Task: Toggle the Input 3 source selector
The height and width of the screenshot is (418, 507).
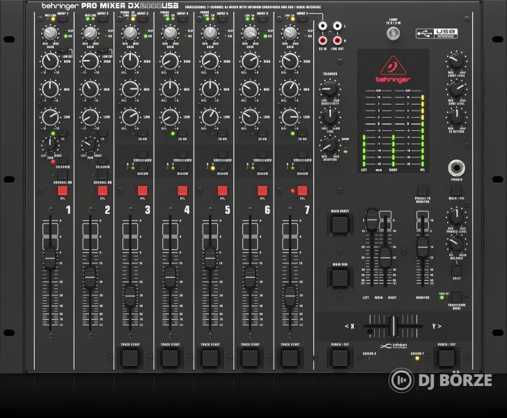Action: [x=143, y=18]
